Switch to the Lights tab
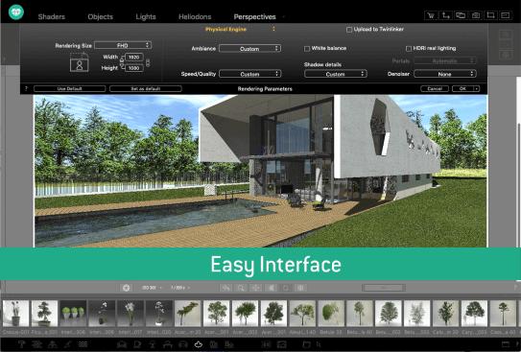Image resolution: width=521 pixels, height=352 pixels. pyautogui.click(x=146, y=16)
